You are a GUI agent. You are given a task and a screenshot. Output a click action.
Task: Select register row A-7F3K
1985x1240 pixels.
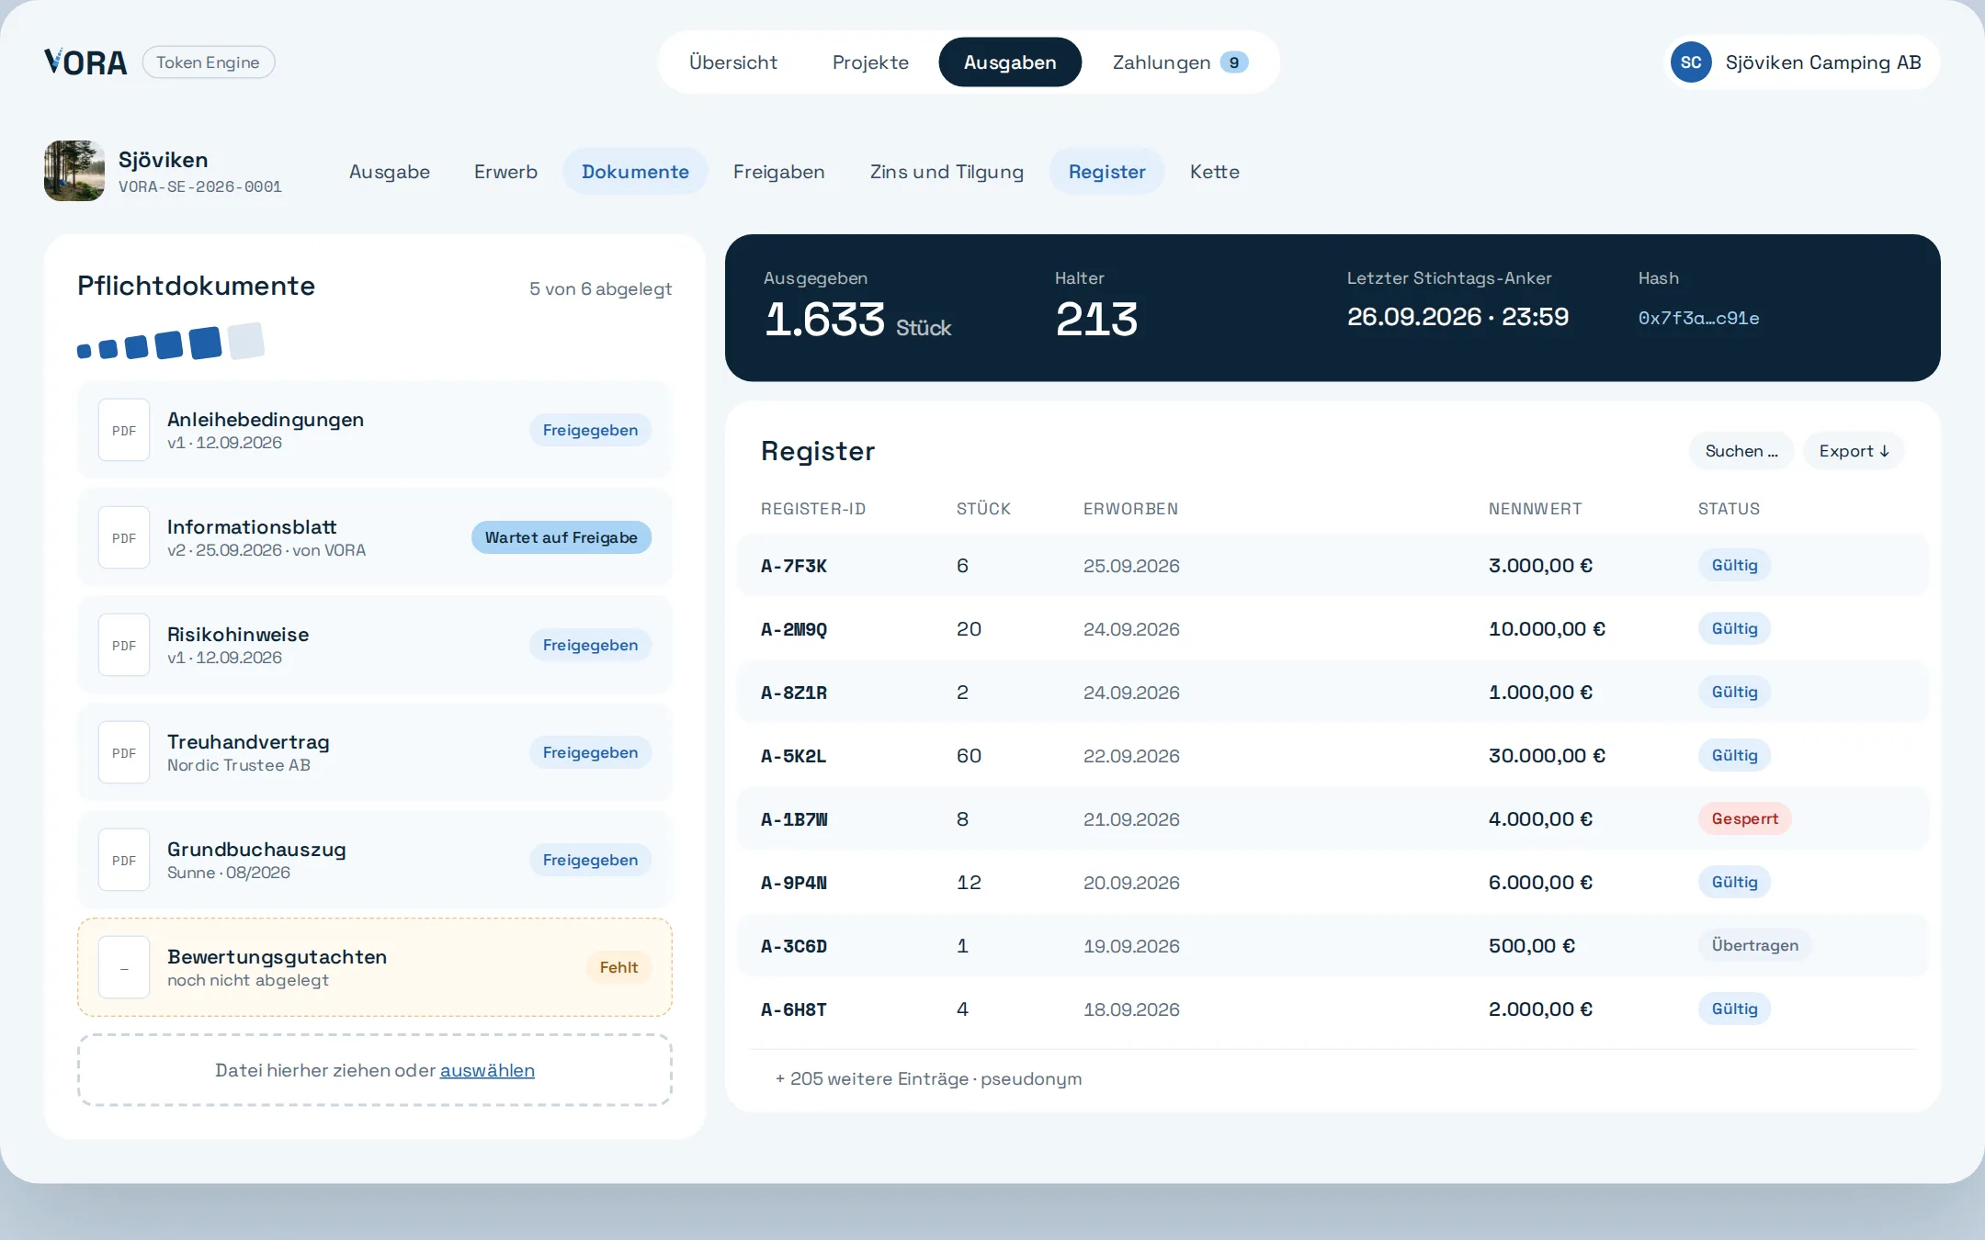click(1333, 566)
